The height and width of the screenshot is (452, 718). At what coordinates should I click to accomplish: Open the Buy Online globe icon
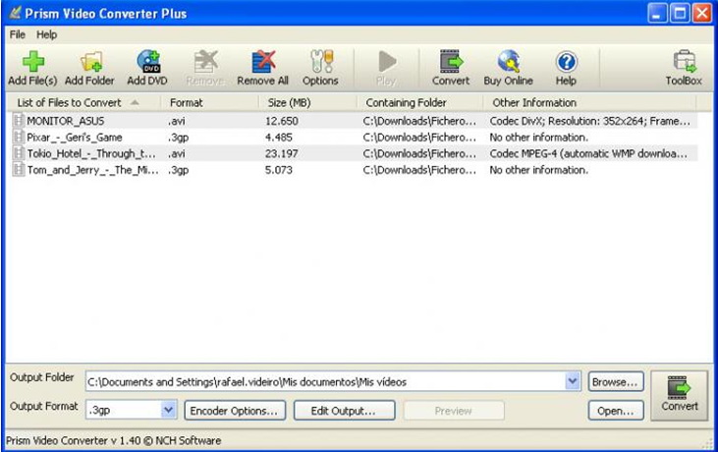(509, 61)
